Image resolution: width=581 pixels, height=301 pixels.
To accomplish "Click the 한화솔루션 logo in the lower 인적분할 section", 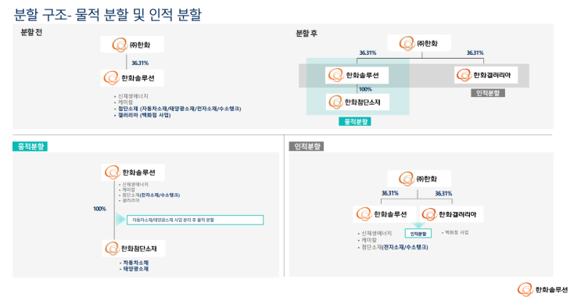I will coord(385,214).
